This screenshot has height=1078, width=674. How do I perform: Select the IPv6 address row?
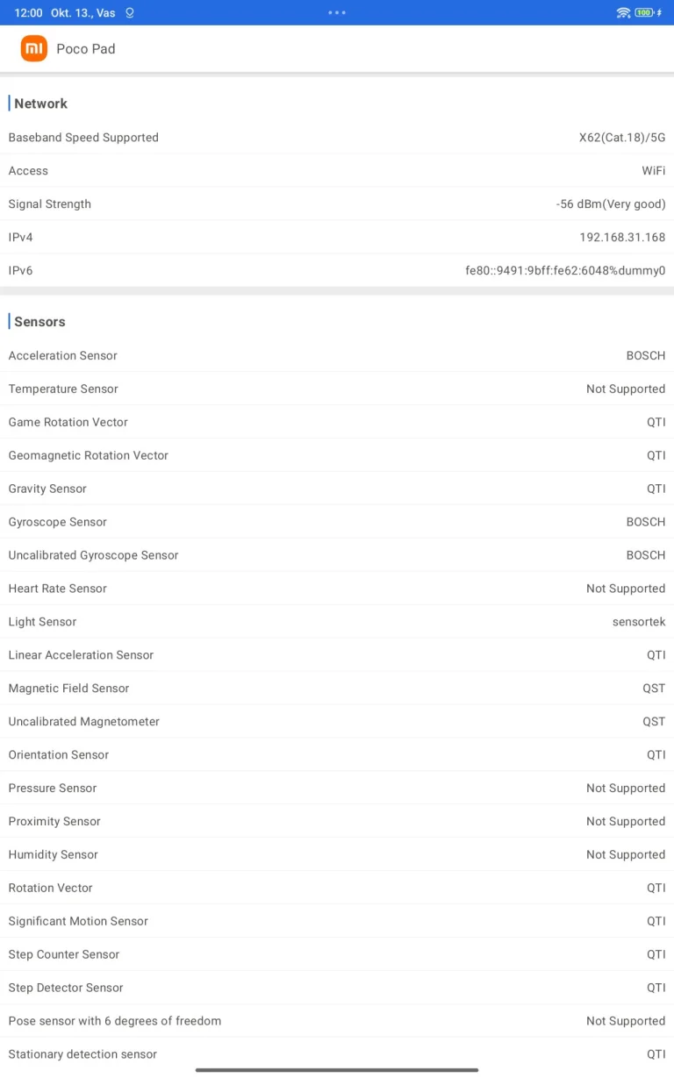[x=337, y=271]
